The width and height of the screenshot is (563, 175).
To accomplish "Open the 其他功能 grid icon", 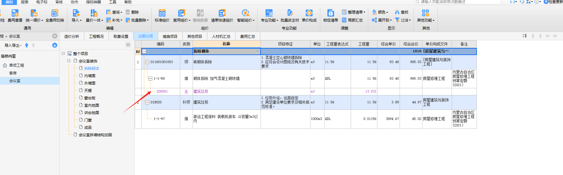I will (x=425, y=13).
